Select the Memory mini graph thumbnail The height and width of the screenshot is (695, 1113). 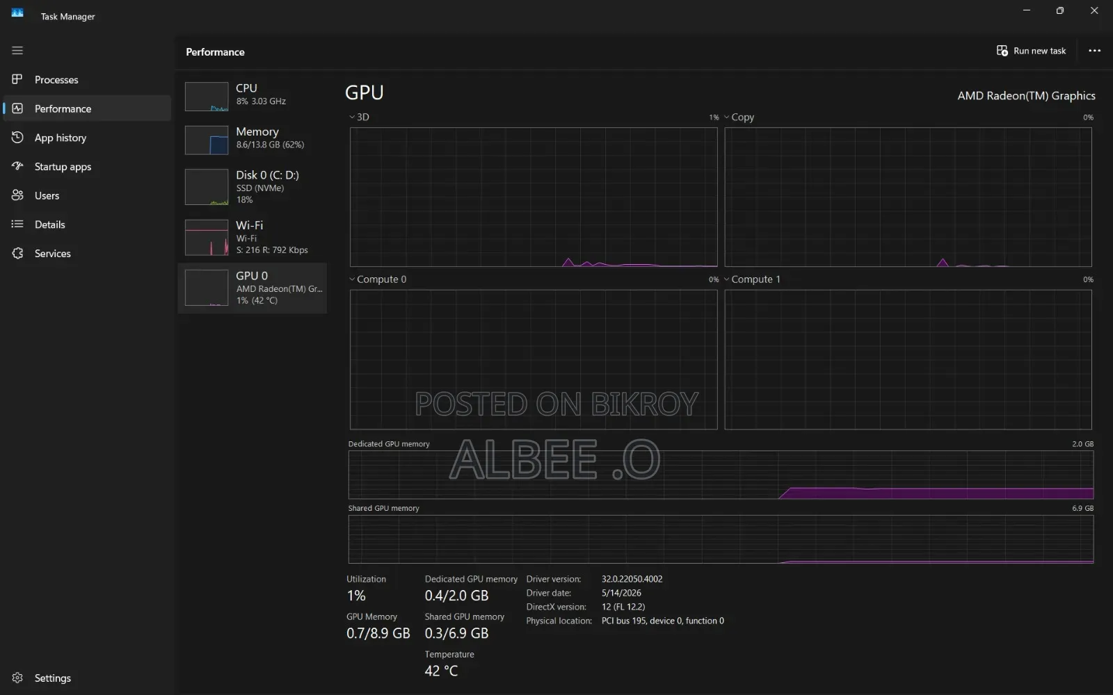click(x=207, y=140)
